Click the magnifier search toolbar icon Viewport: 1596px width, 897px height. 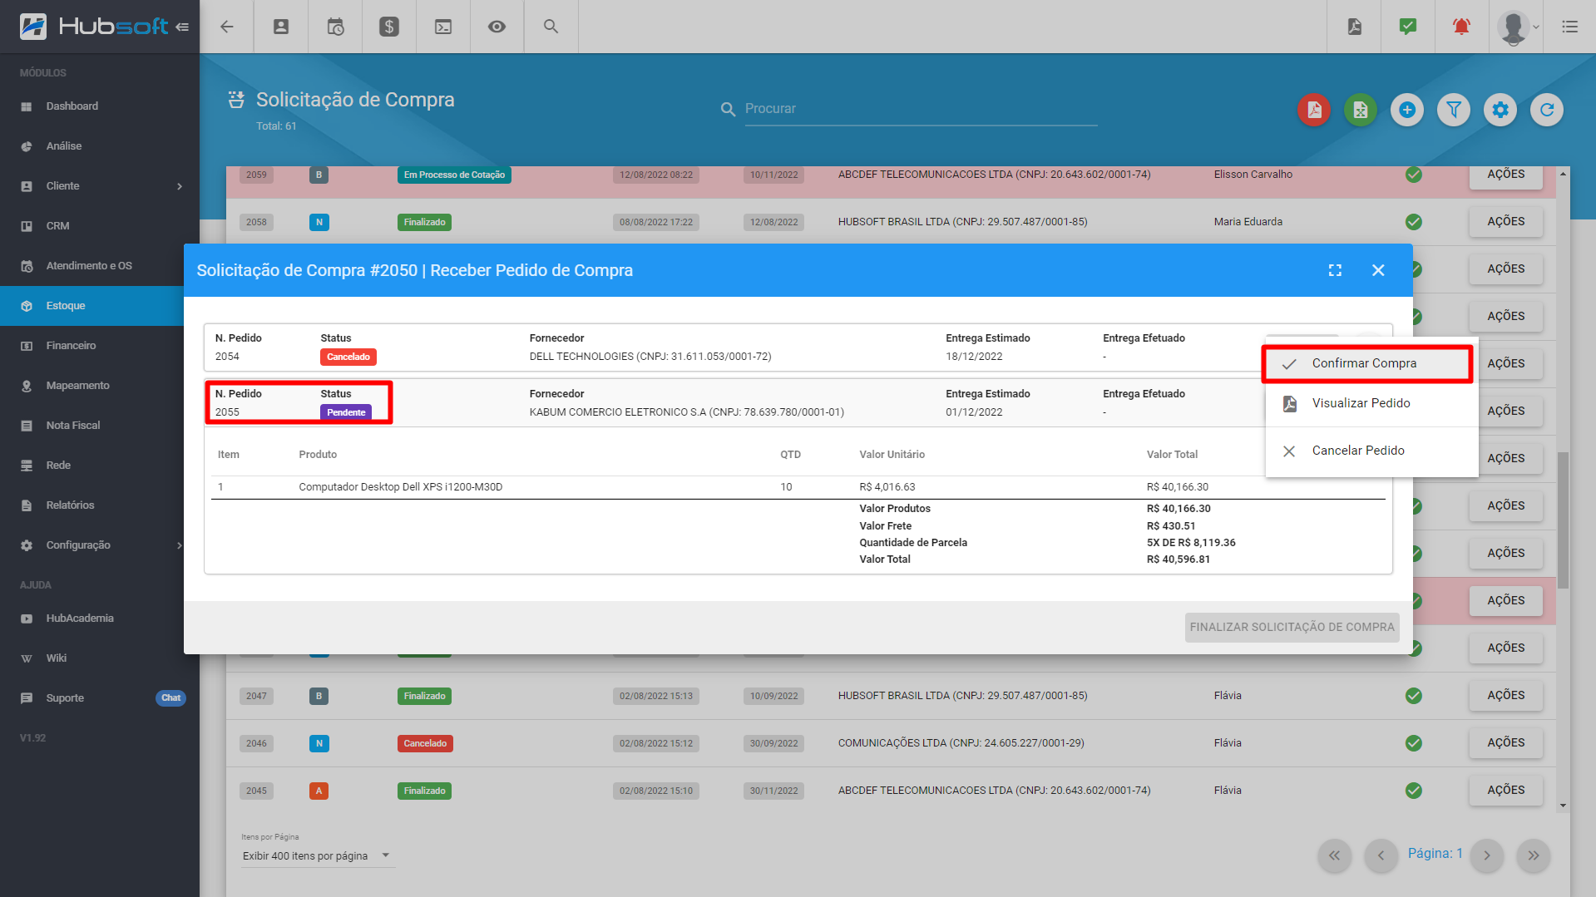551,27
